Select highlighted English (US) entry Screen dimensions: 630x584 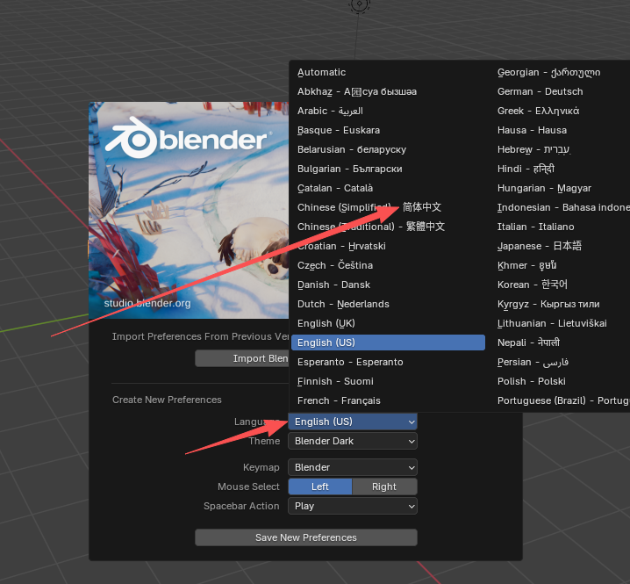tap(388, 342)
